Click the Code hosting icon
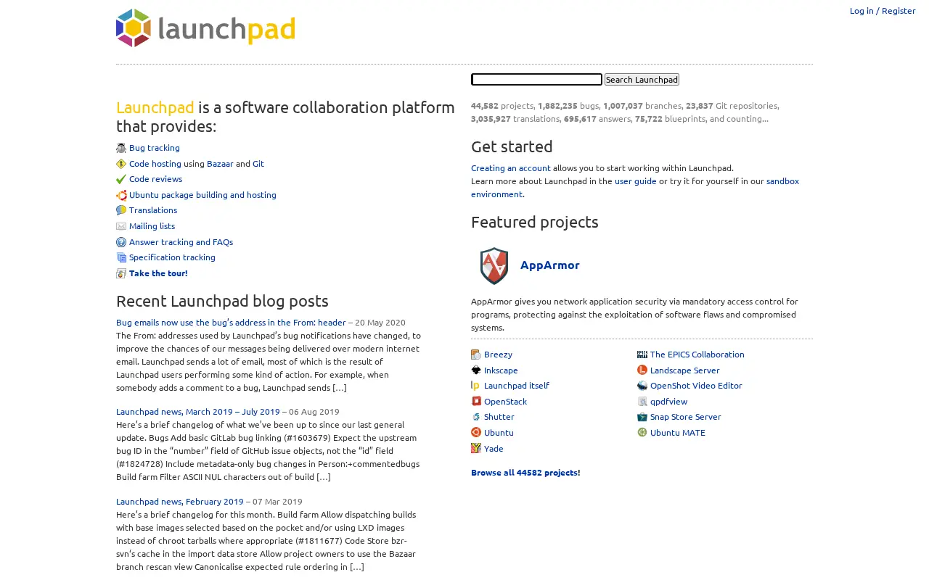 121,164
